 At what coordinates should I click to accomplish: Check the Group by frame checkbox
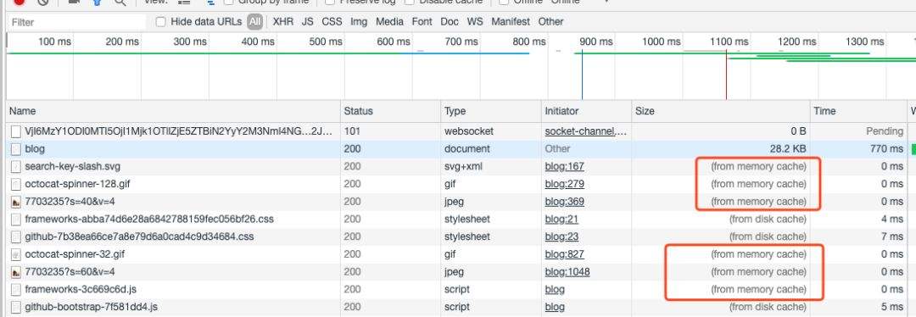(x=228, y=2)
